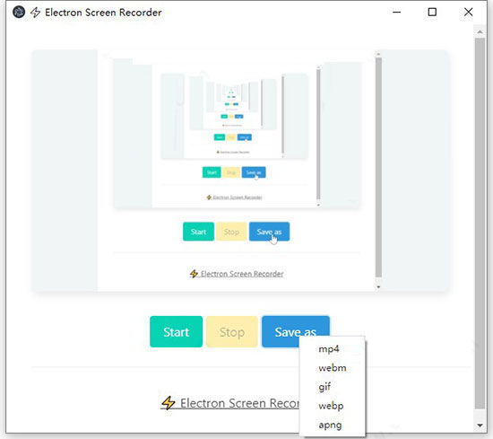This screenshot has height=439, width=493.
Task: Stop recording with the large yellow Stop button
Action: pos(232,332)
